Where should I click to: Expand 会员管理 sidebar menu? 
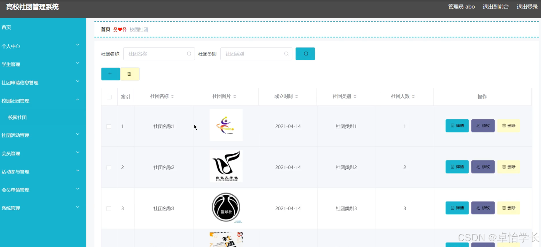tap(43, 153)
